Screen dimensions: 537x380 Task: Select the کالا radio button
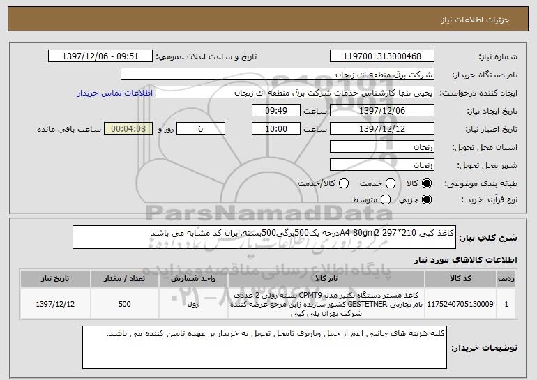tap(427, 183)
